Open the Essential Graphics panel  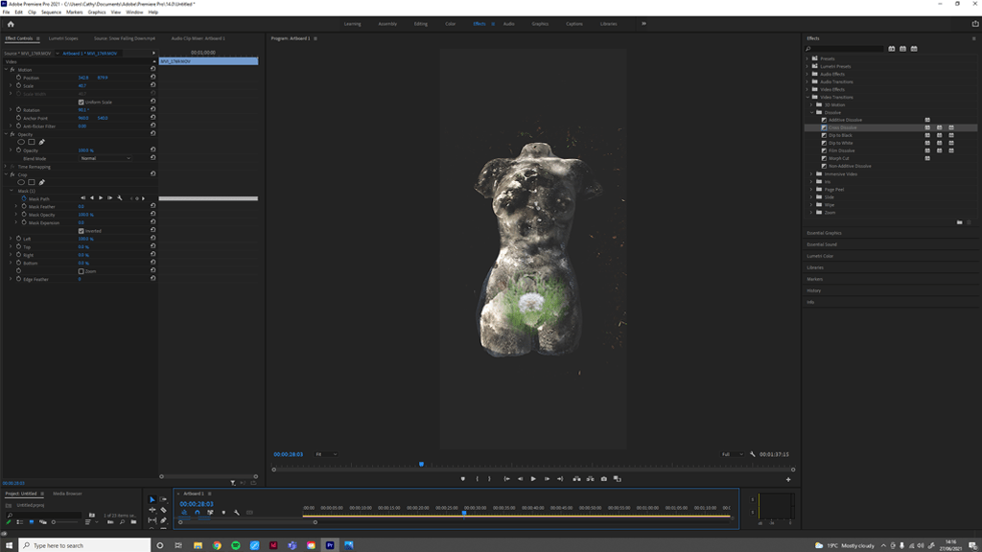[824, 233]
